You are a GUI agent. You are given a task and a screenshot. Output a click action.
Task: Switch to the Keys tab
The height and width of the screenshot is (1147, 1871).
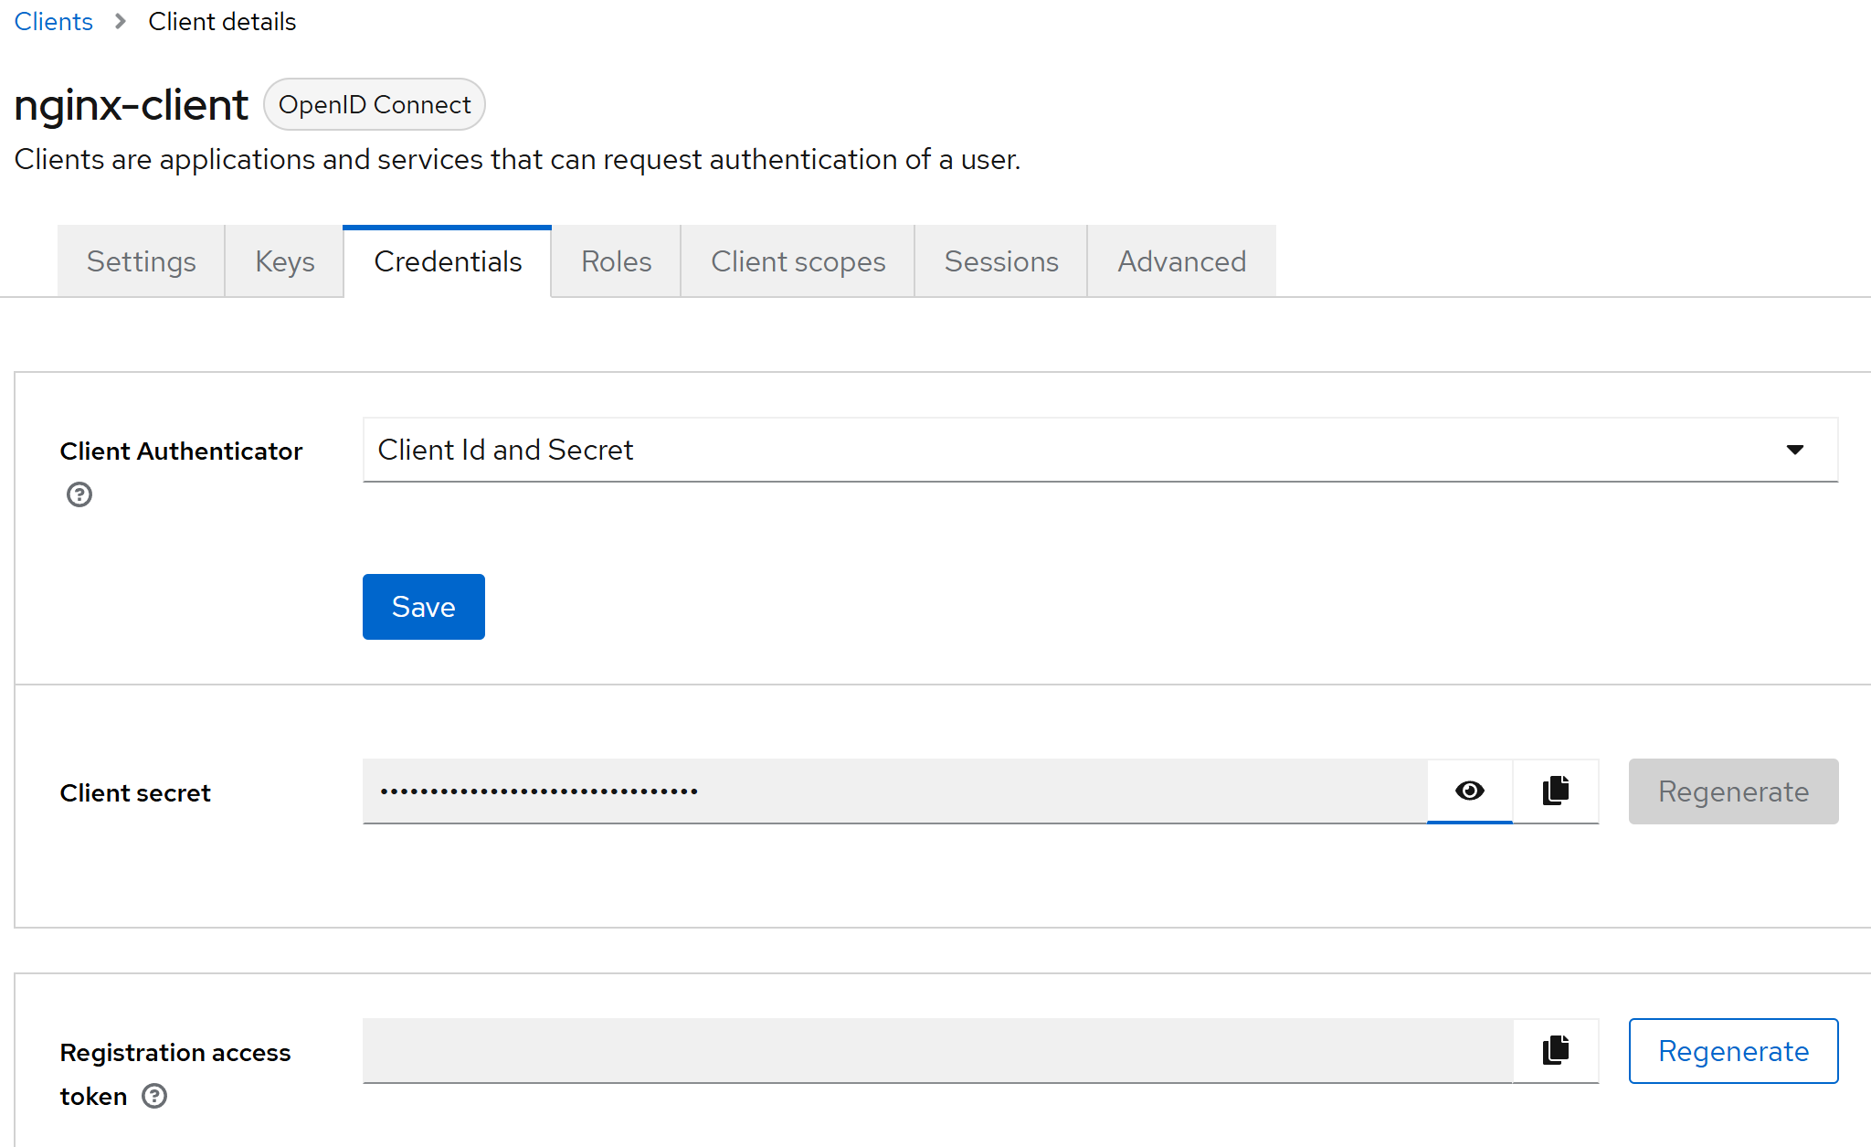284,261
